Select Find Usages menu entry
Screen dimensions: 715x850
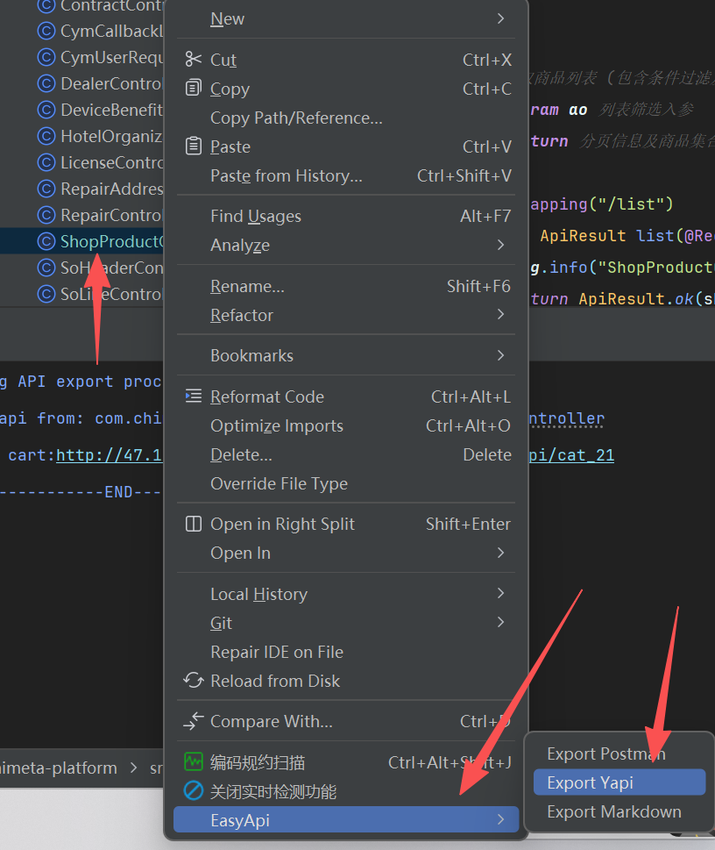[255, 216]
